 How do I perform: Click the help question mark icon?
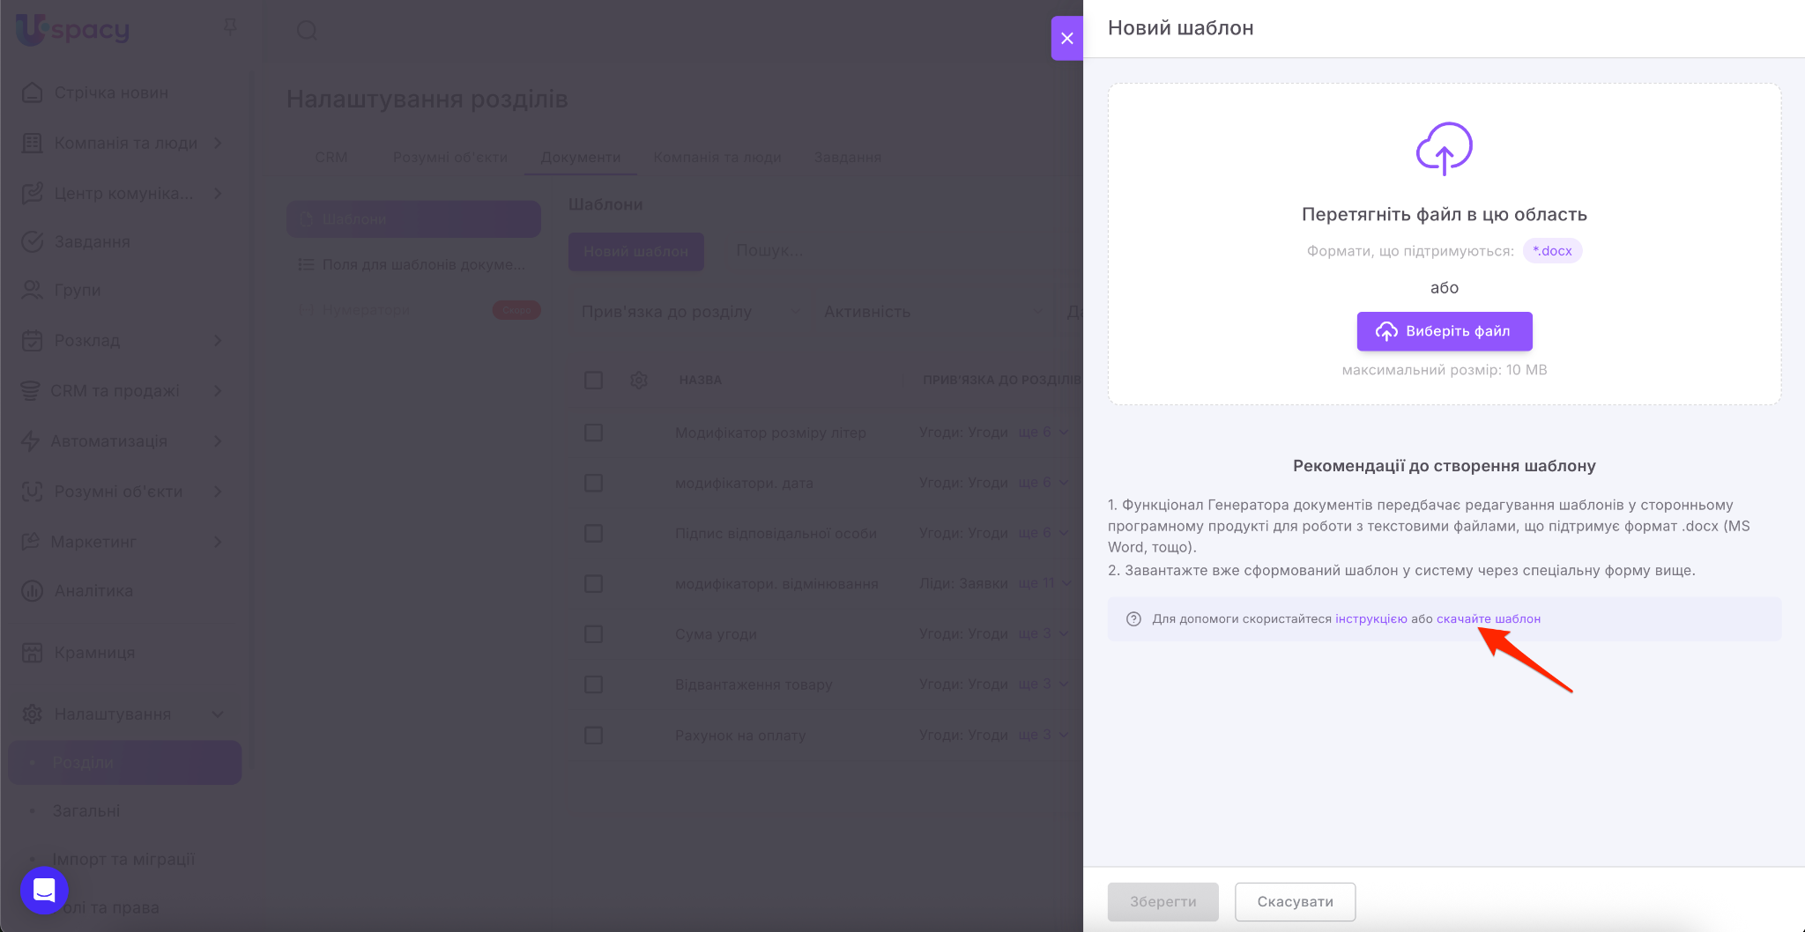1133,619
